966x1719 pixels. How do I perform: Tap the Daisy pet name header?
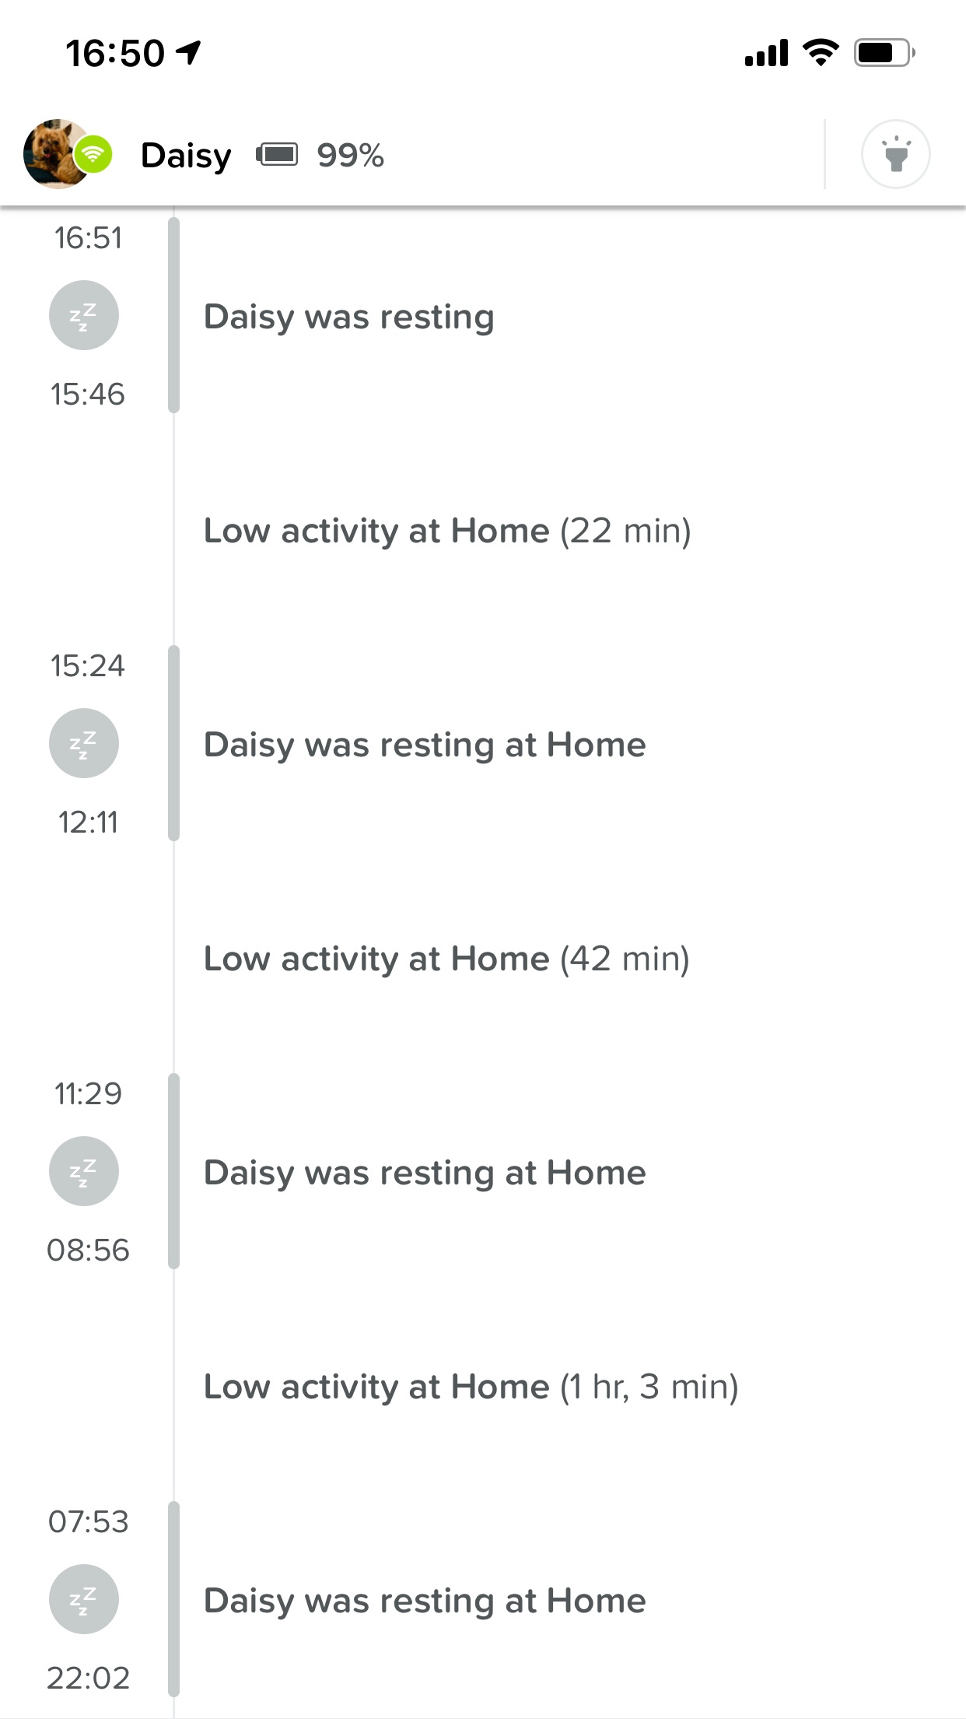point(186,156)
